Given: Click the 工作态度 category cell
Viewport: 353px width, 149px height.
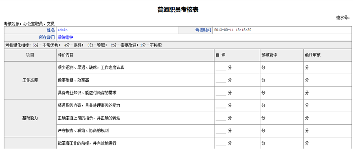Looking at the screenshot, I should coord(30,80).
